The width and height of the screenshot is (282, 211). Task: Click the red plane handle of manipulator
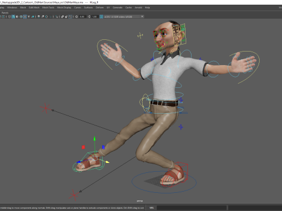coord(83,147)
